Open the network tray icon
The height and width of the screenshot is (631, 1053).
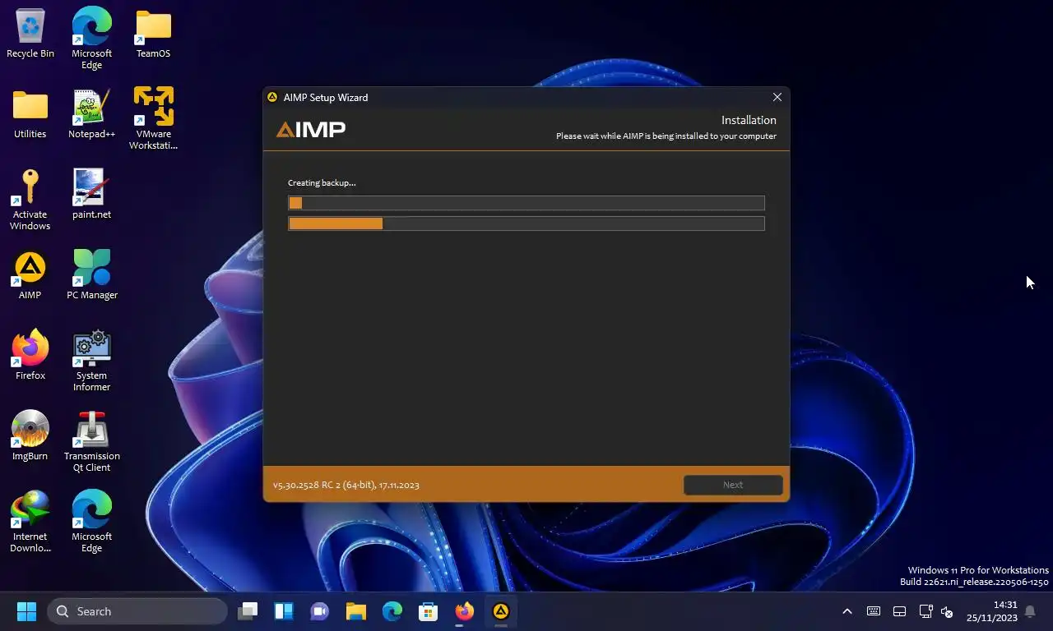coord(925,611)
